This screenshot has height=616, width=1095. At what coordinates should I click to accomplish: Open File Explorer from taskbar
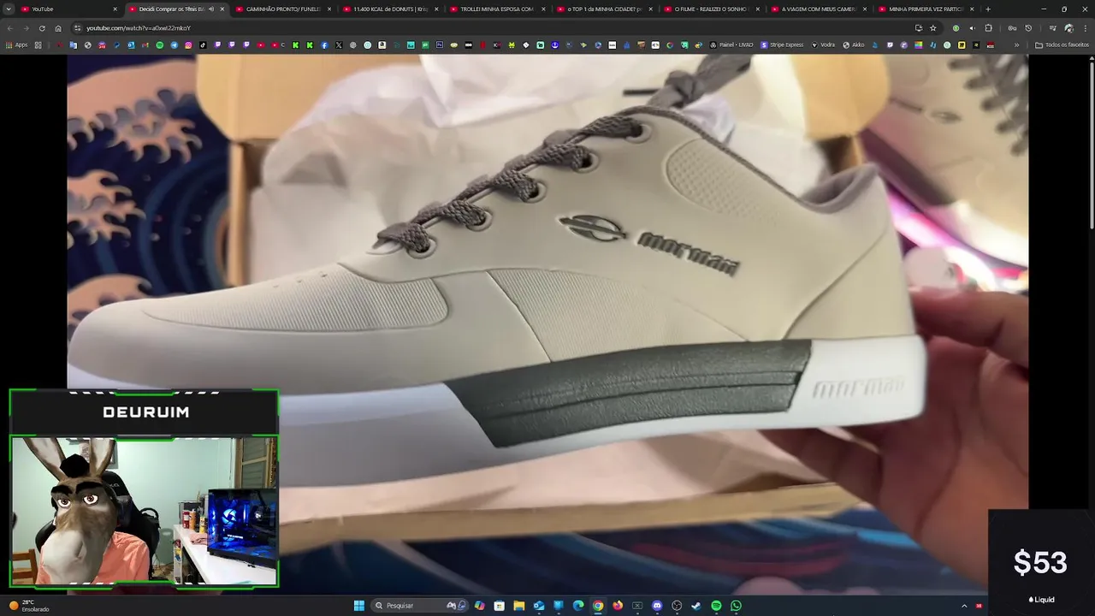[518, 606]
